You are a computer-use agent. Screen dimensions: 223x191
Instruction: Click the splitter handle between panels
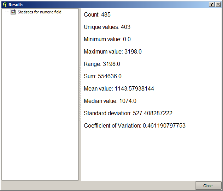tap(80, 94)
